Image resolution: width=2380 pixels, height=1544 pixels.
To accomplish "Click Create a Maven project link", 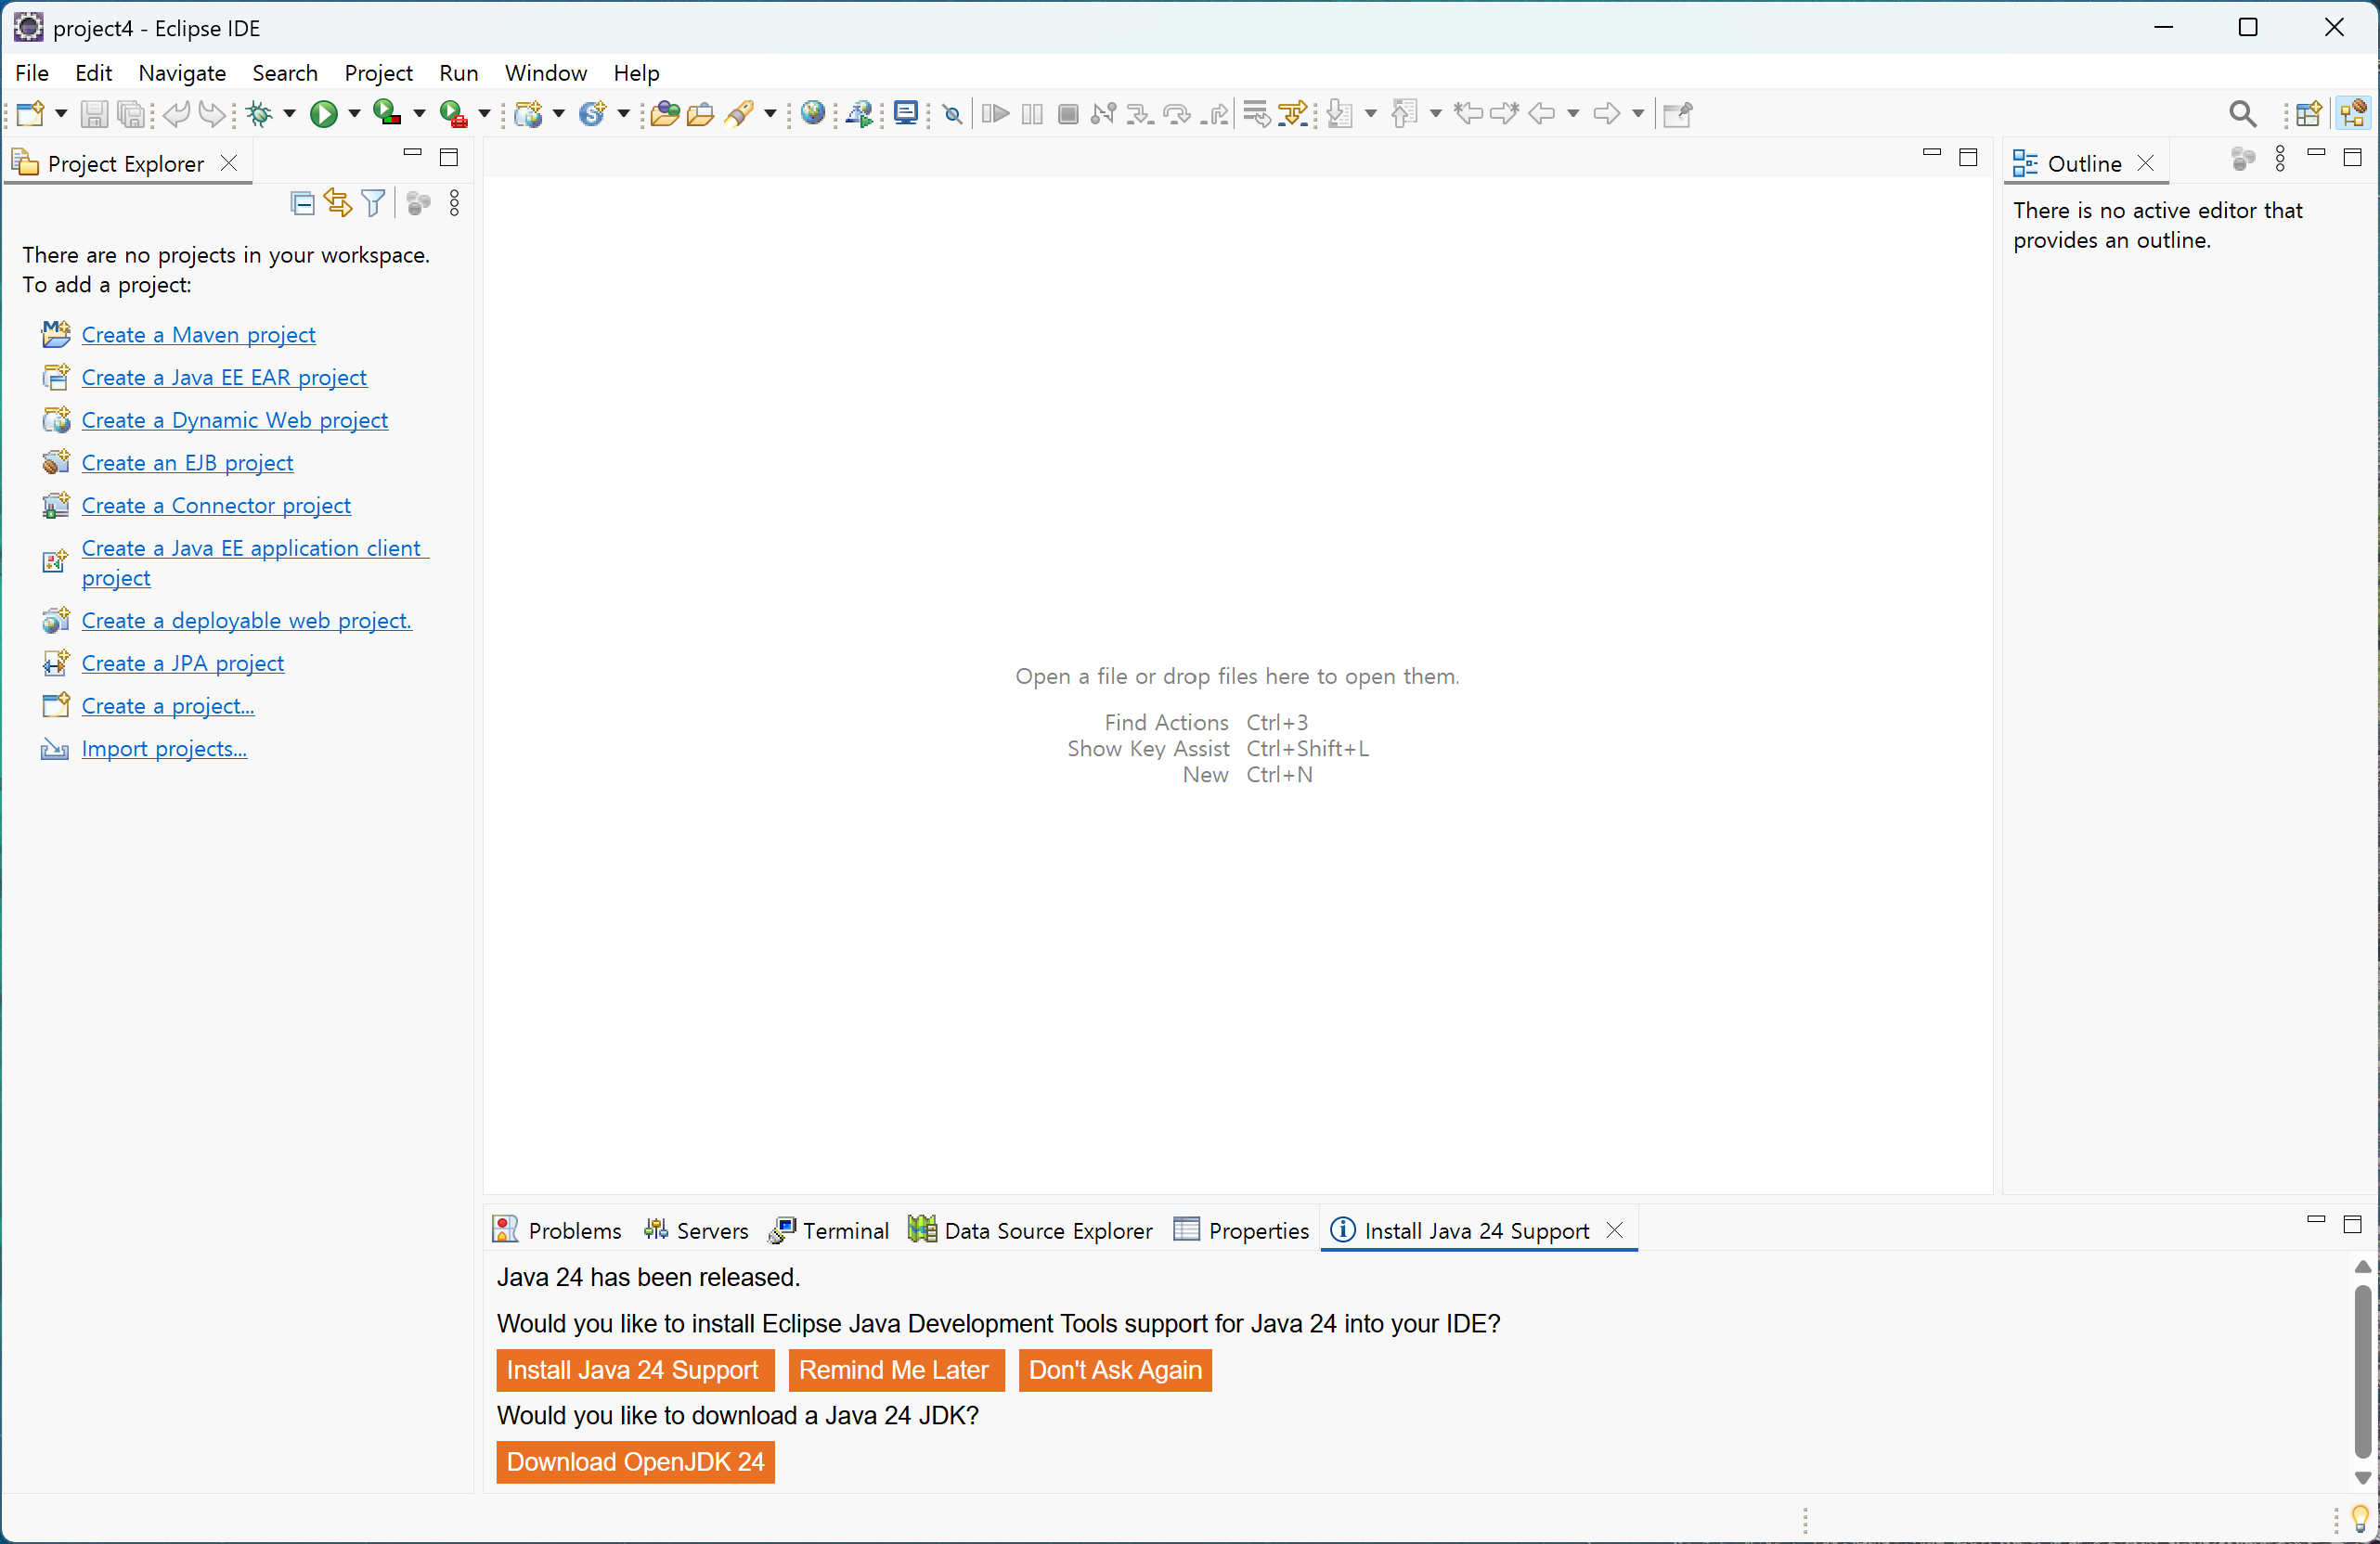I will click(198, 335).
